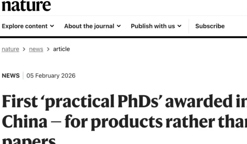Open the Publish with us menu

click(153, 26)
